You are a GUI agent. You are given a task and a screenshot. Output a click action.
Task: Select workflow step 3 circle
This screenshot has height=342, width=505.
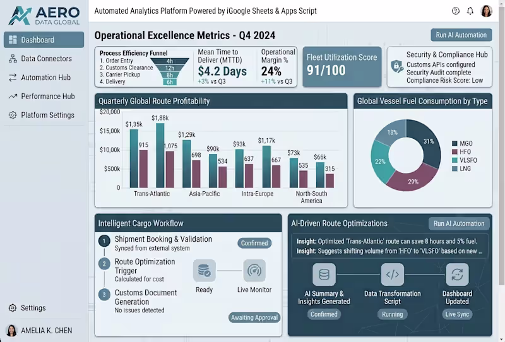[x=104, y=294]
